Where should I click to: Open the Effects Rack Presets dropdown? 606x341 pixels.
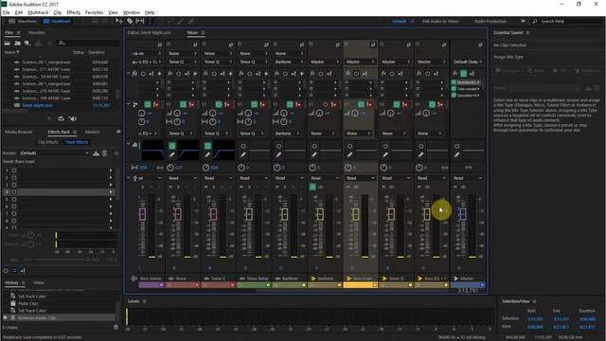[54, 153]
